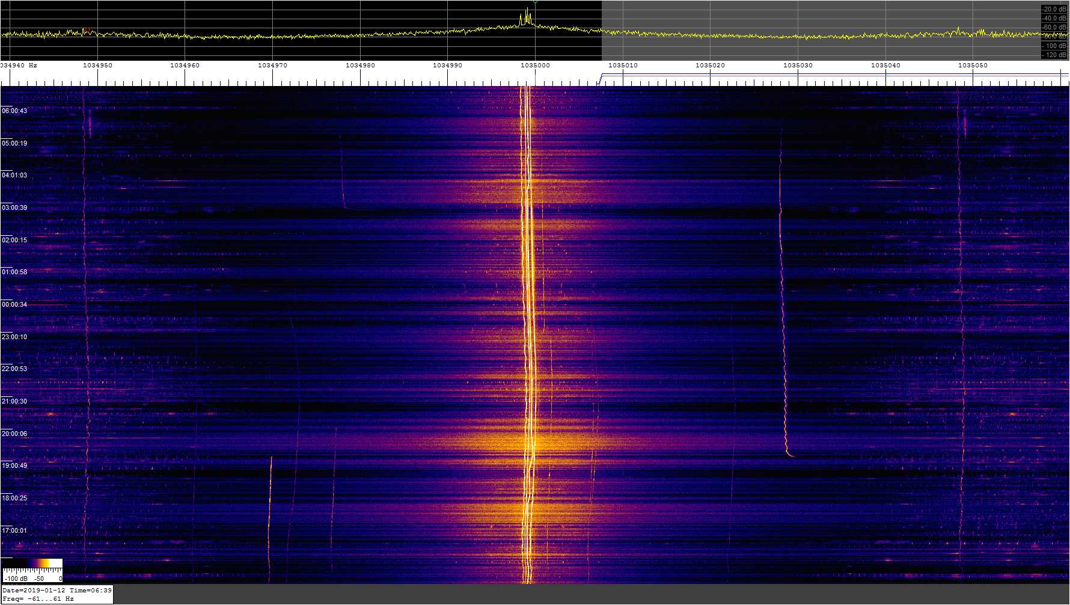Click the 1035040 frequency scale label
Viewport: 1070px width, 605px height.
[x=885, y=65]
